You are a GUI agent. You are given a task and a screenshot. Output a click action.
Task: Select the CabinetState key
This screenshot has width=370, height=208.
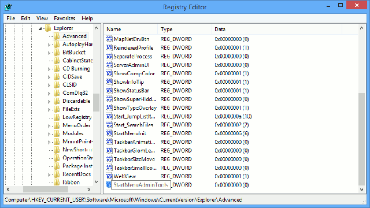tap(77, 60)
